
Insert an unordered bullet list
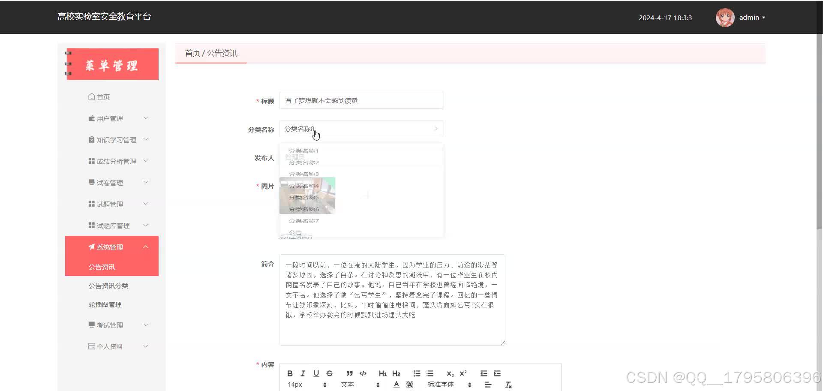coord(430,373)
